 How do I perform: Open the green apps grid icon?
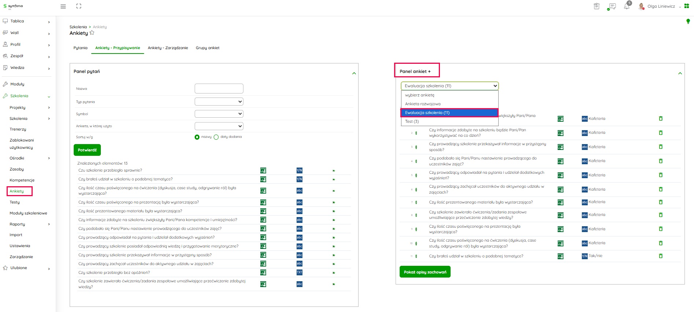(x=687, y=6)
